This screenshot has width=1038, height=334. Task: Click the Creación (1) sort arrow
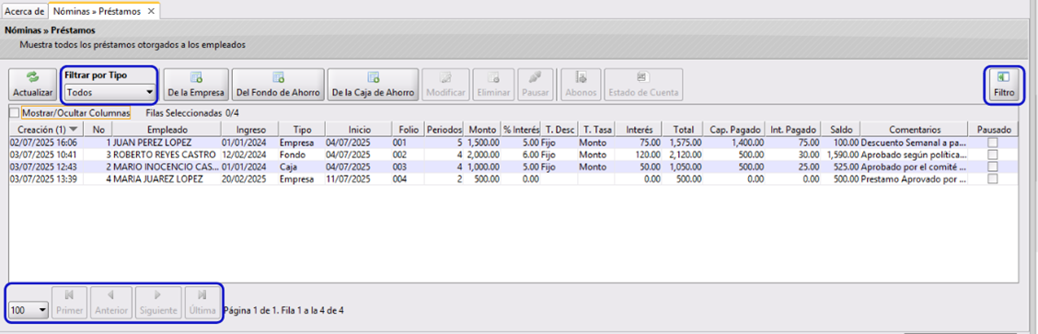(73, 129)
